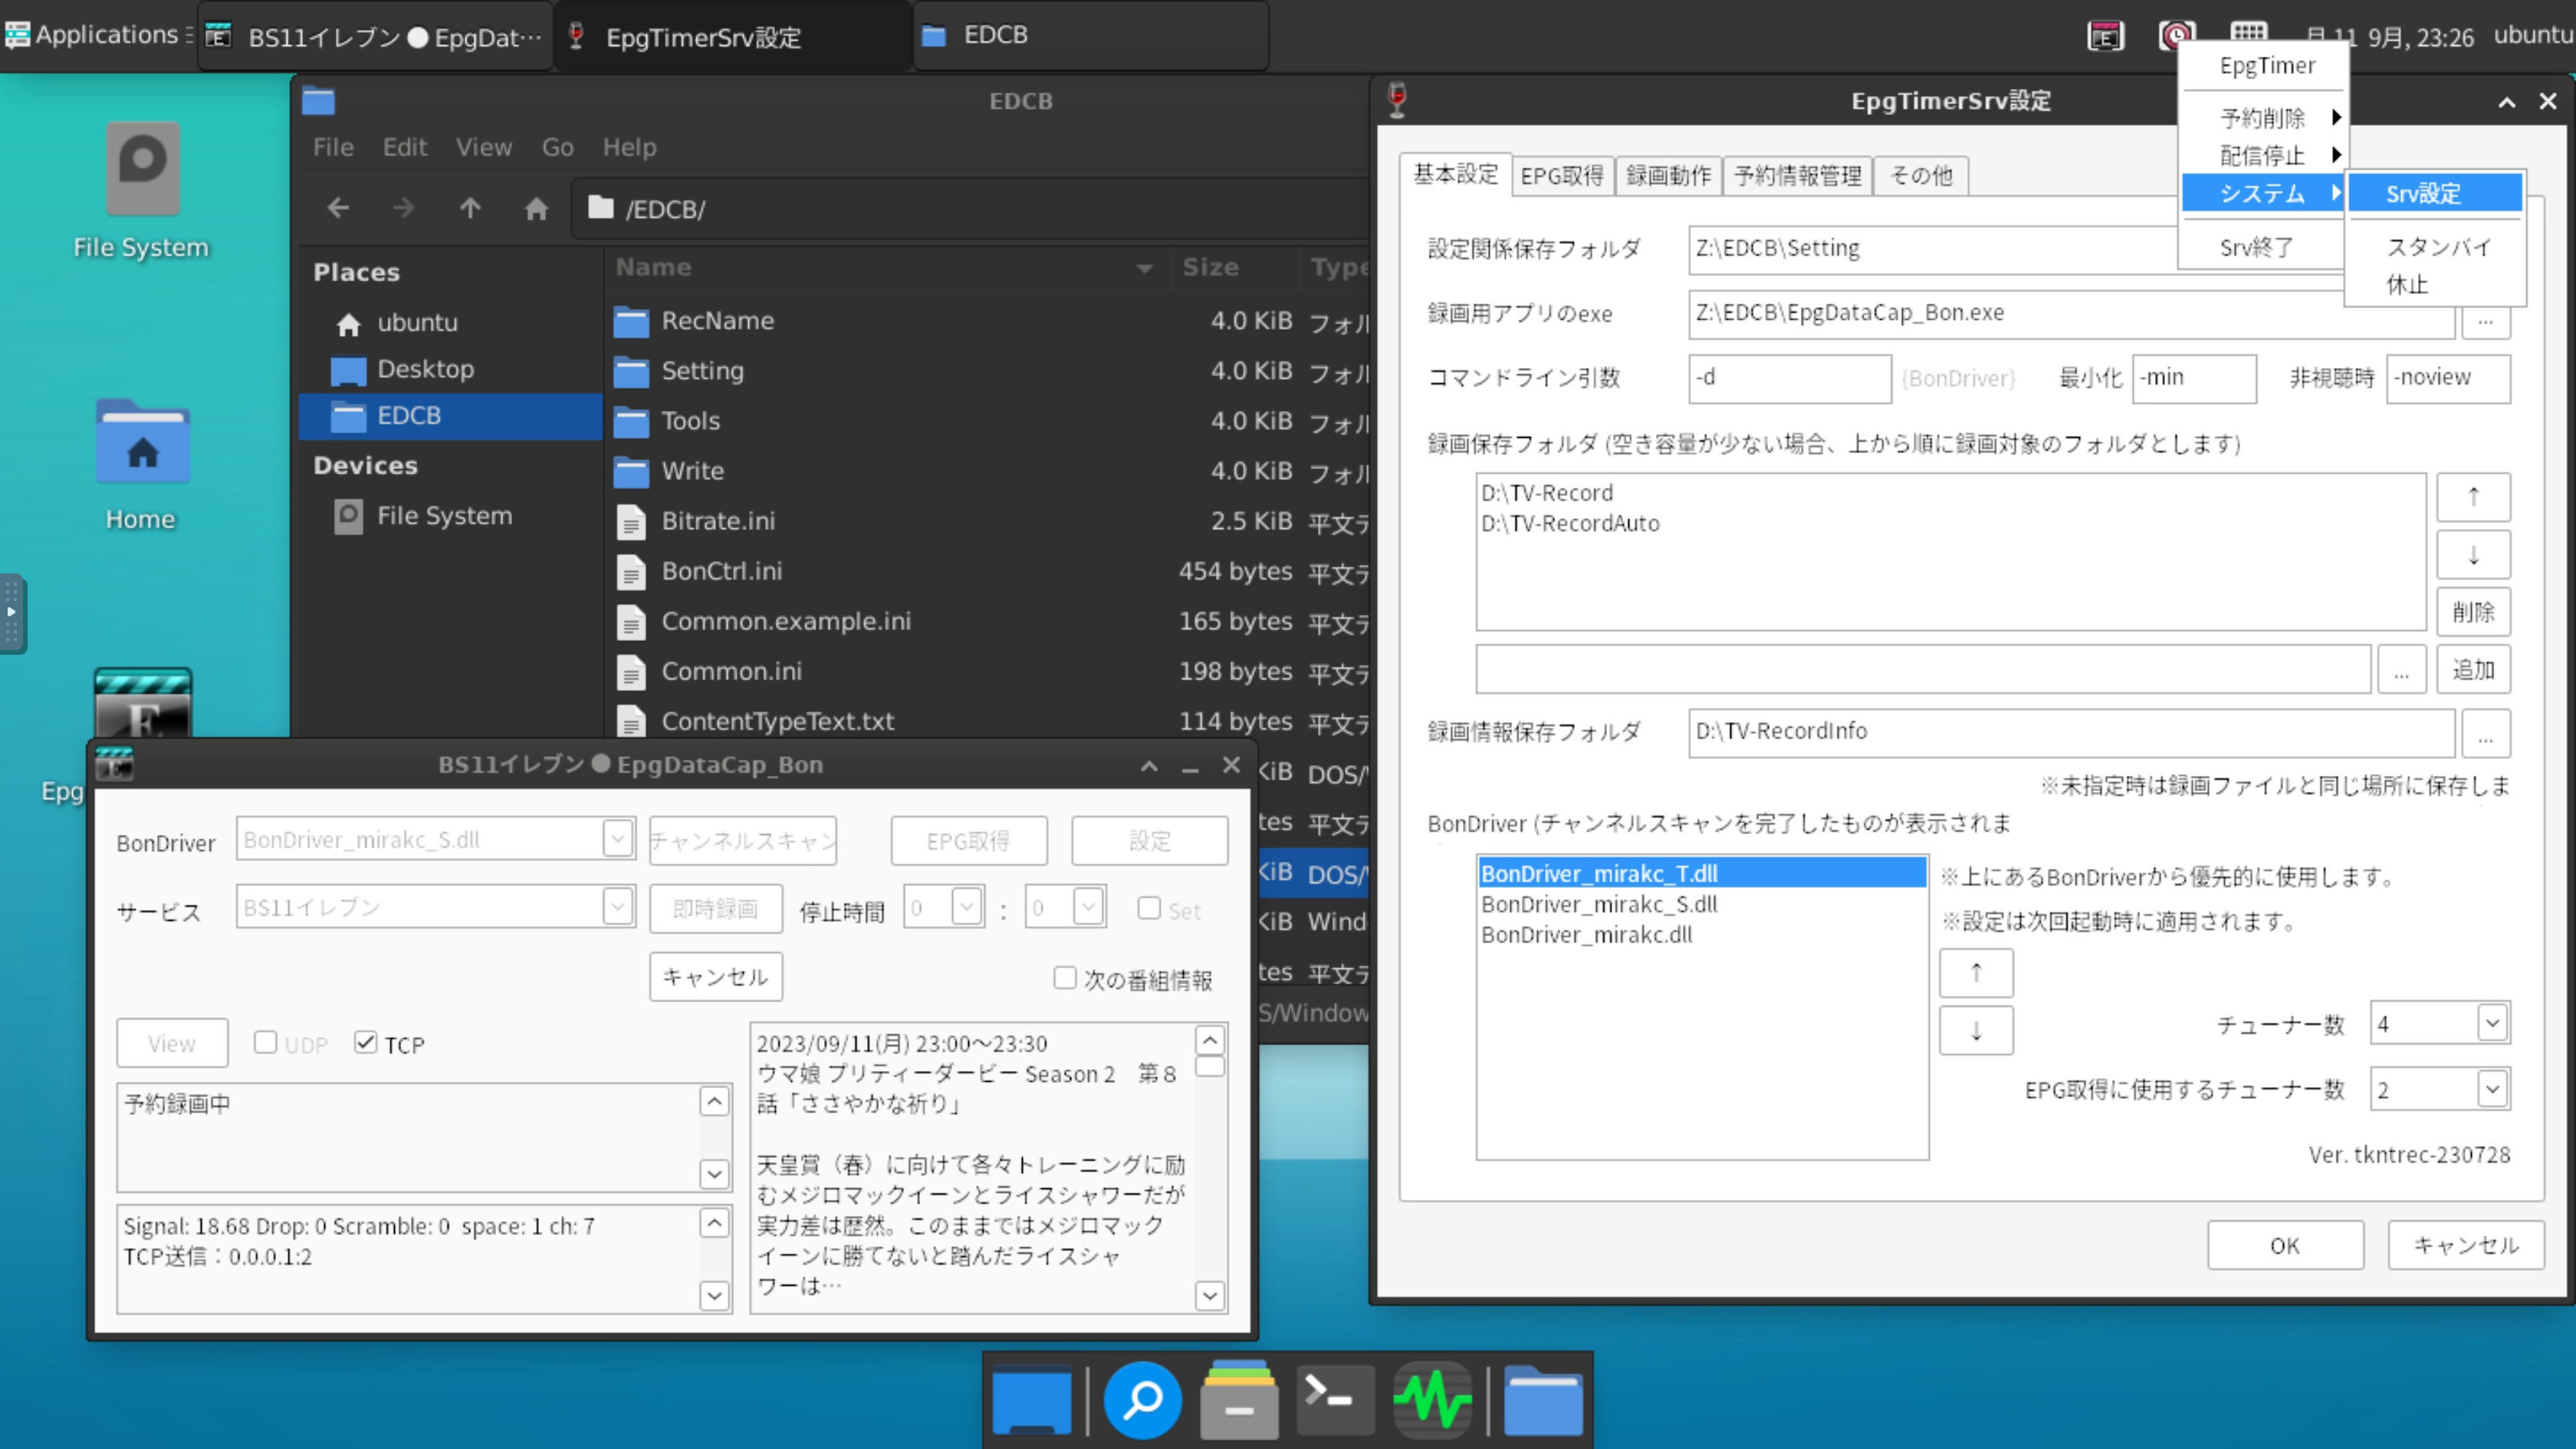Open the green system monitor icon in the dock

tap(1432, 1400)
